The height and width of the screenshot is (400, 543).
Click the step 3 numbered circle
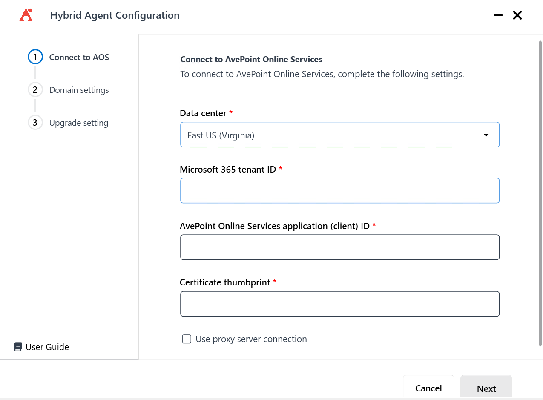coord(35,122)
